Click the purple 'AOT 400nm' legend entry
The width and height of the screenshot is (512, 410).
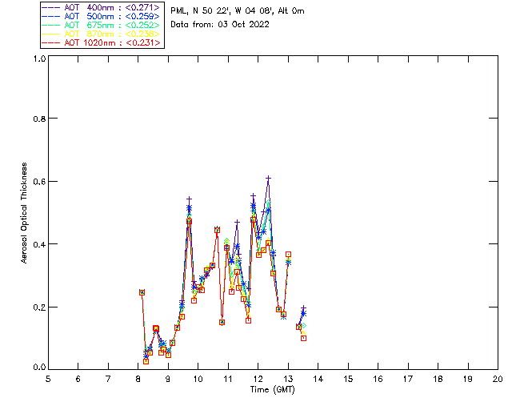(x=102, y=7)
